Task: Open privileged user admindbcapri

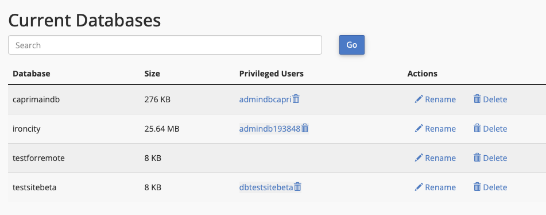Action: (265, 99)
